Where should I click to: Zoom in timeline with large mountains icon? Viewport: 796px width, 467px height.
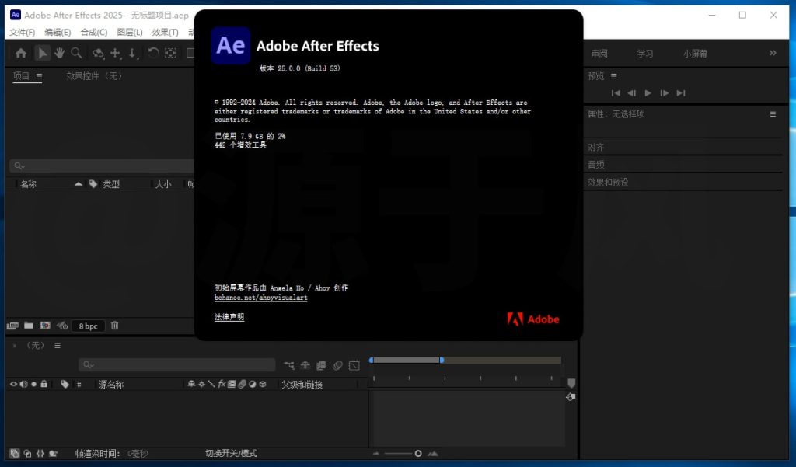click(433, 453)
